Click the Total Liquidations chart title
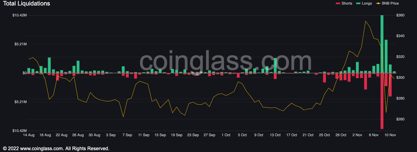The width and height of the screenshot is (417, 152). tap(26, 4)
